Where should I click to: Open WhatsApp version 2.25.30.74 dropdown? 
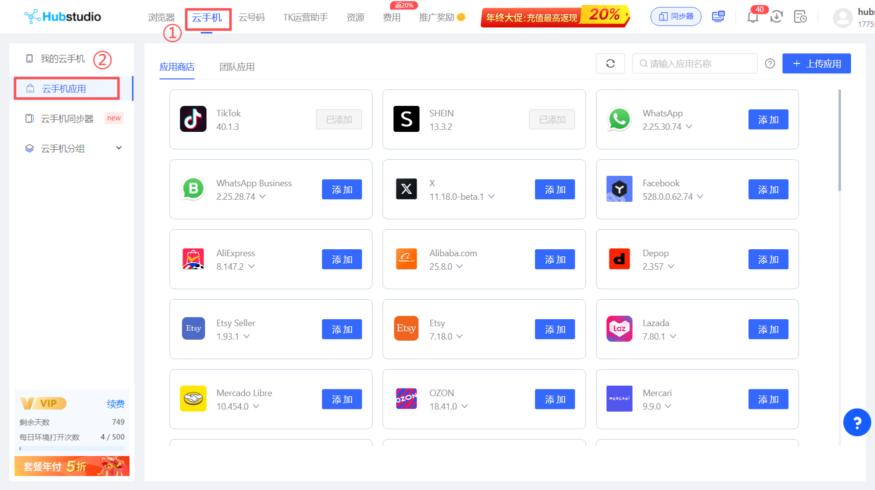(x=689, y=126)
